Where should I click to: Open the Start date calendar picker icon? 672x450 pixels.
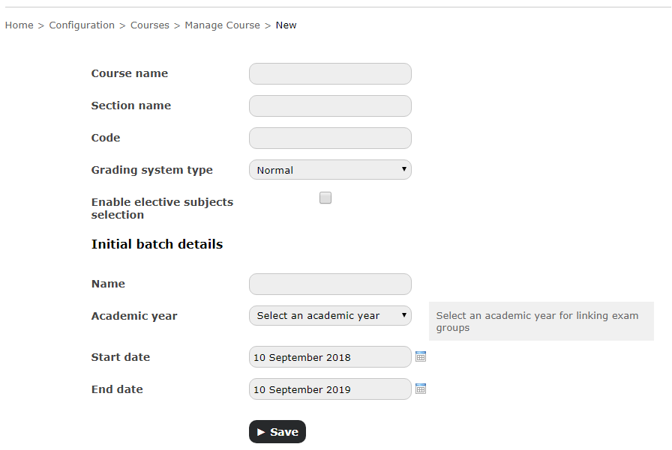click(x=421, y=356)
